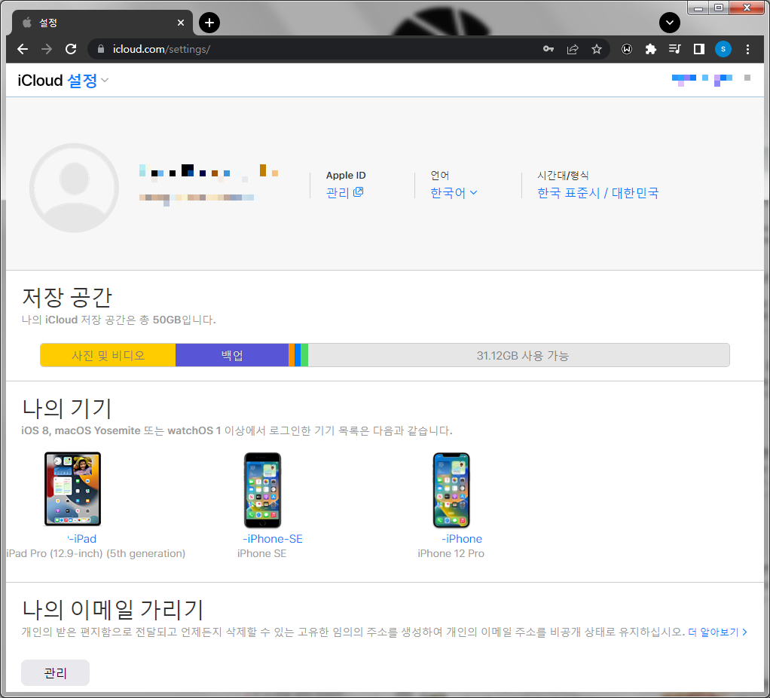Toggle the browser side panel icon

click(699, 49)
